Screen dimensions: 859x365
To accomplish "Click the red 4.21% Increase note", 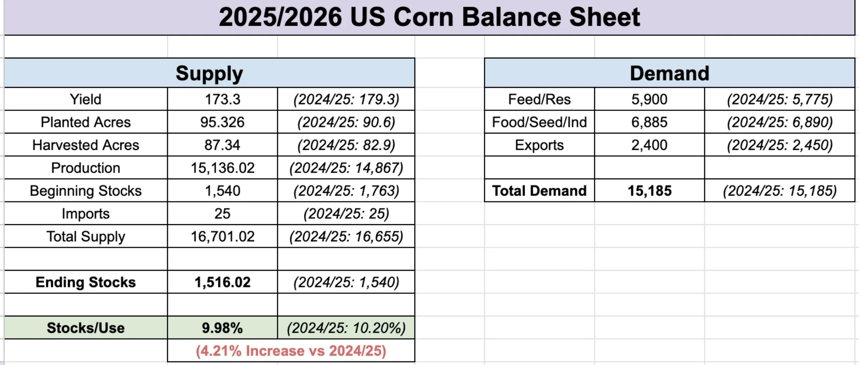I will (291, 351).
